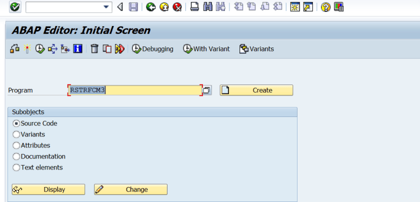
Task: Select the Variants radio button
Action: coord(16,134)
